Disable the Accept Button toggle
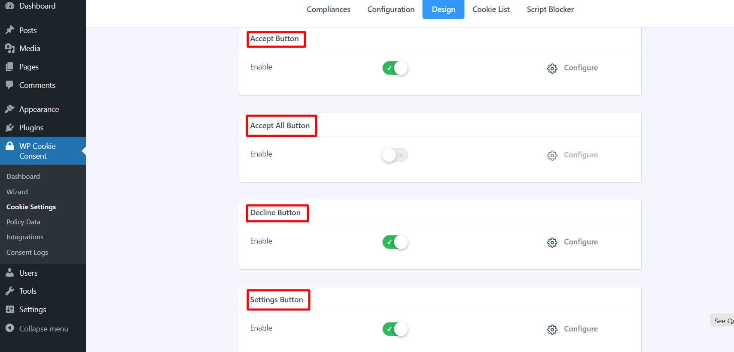This screenshot has width=734, height=352. click(395, 68)
